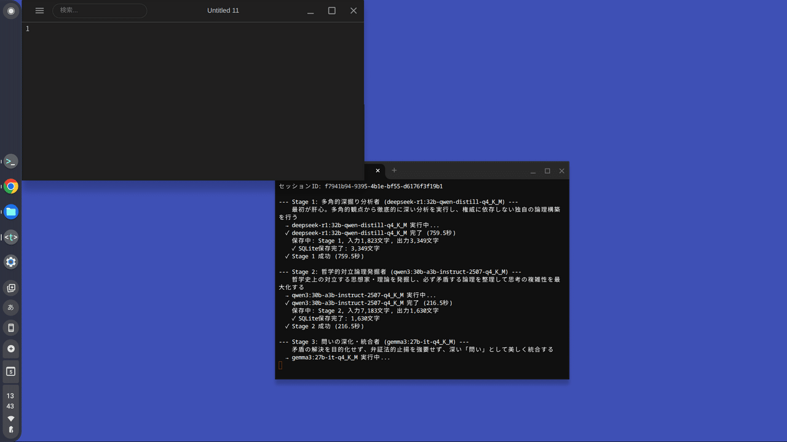The height and width of the screenshot is (442, 787).
Task: Click the plus button on the shelf
Action: point(10,349)
